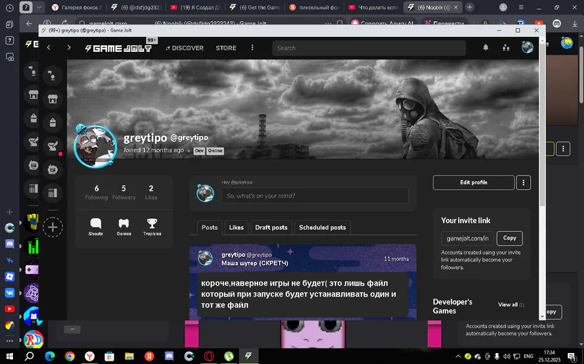Open Microsoft Edge from the taskbar
The image size is (584, 364).
coord(49,356)
